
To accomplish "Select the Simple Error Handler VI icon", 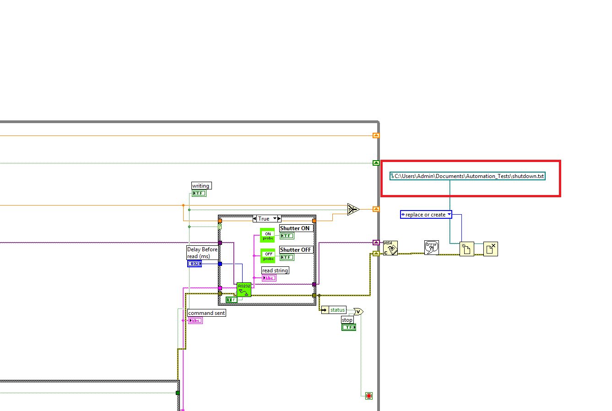I will point(431,248).
